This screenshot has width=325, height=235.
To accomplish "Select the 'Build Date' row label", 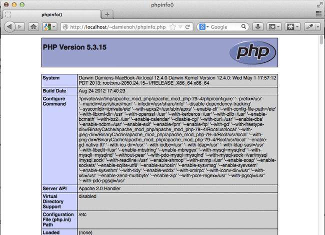I will point(54,91).
